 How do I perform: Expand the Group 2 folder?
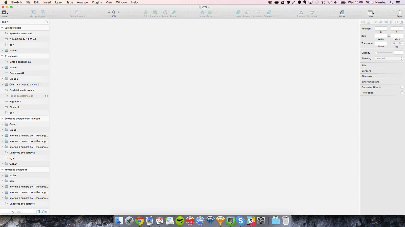pyautogui.click(x=2, y=79)
